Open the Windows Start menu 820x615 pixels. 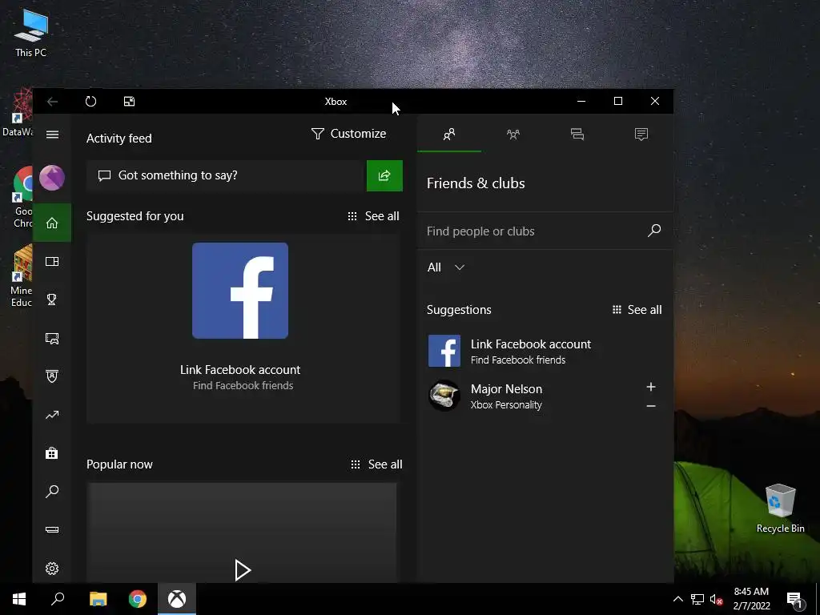pyautogui.click(x=19, y=599)
